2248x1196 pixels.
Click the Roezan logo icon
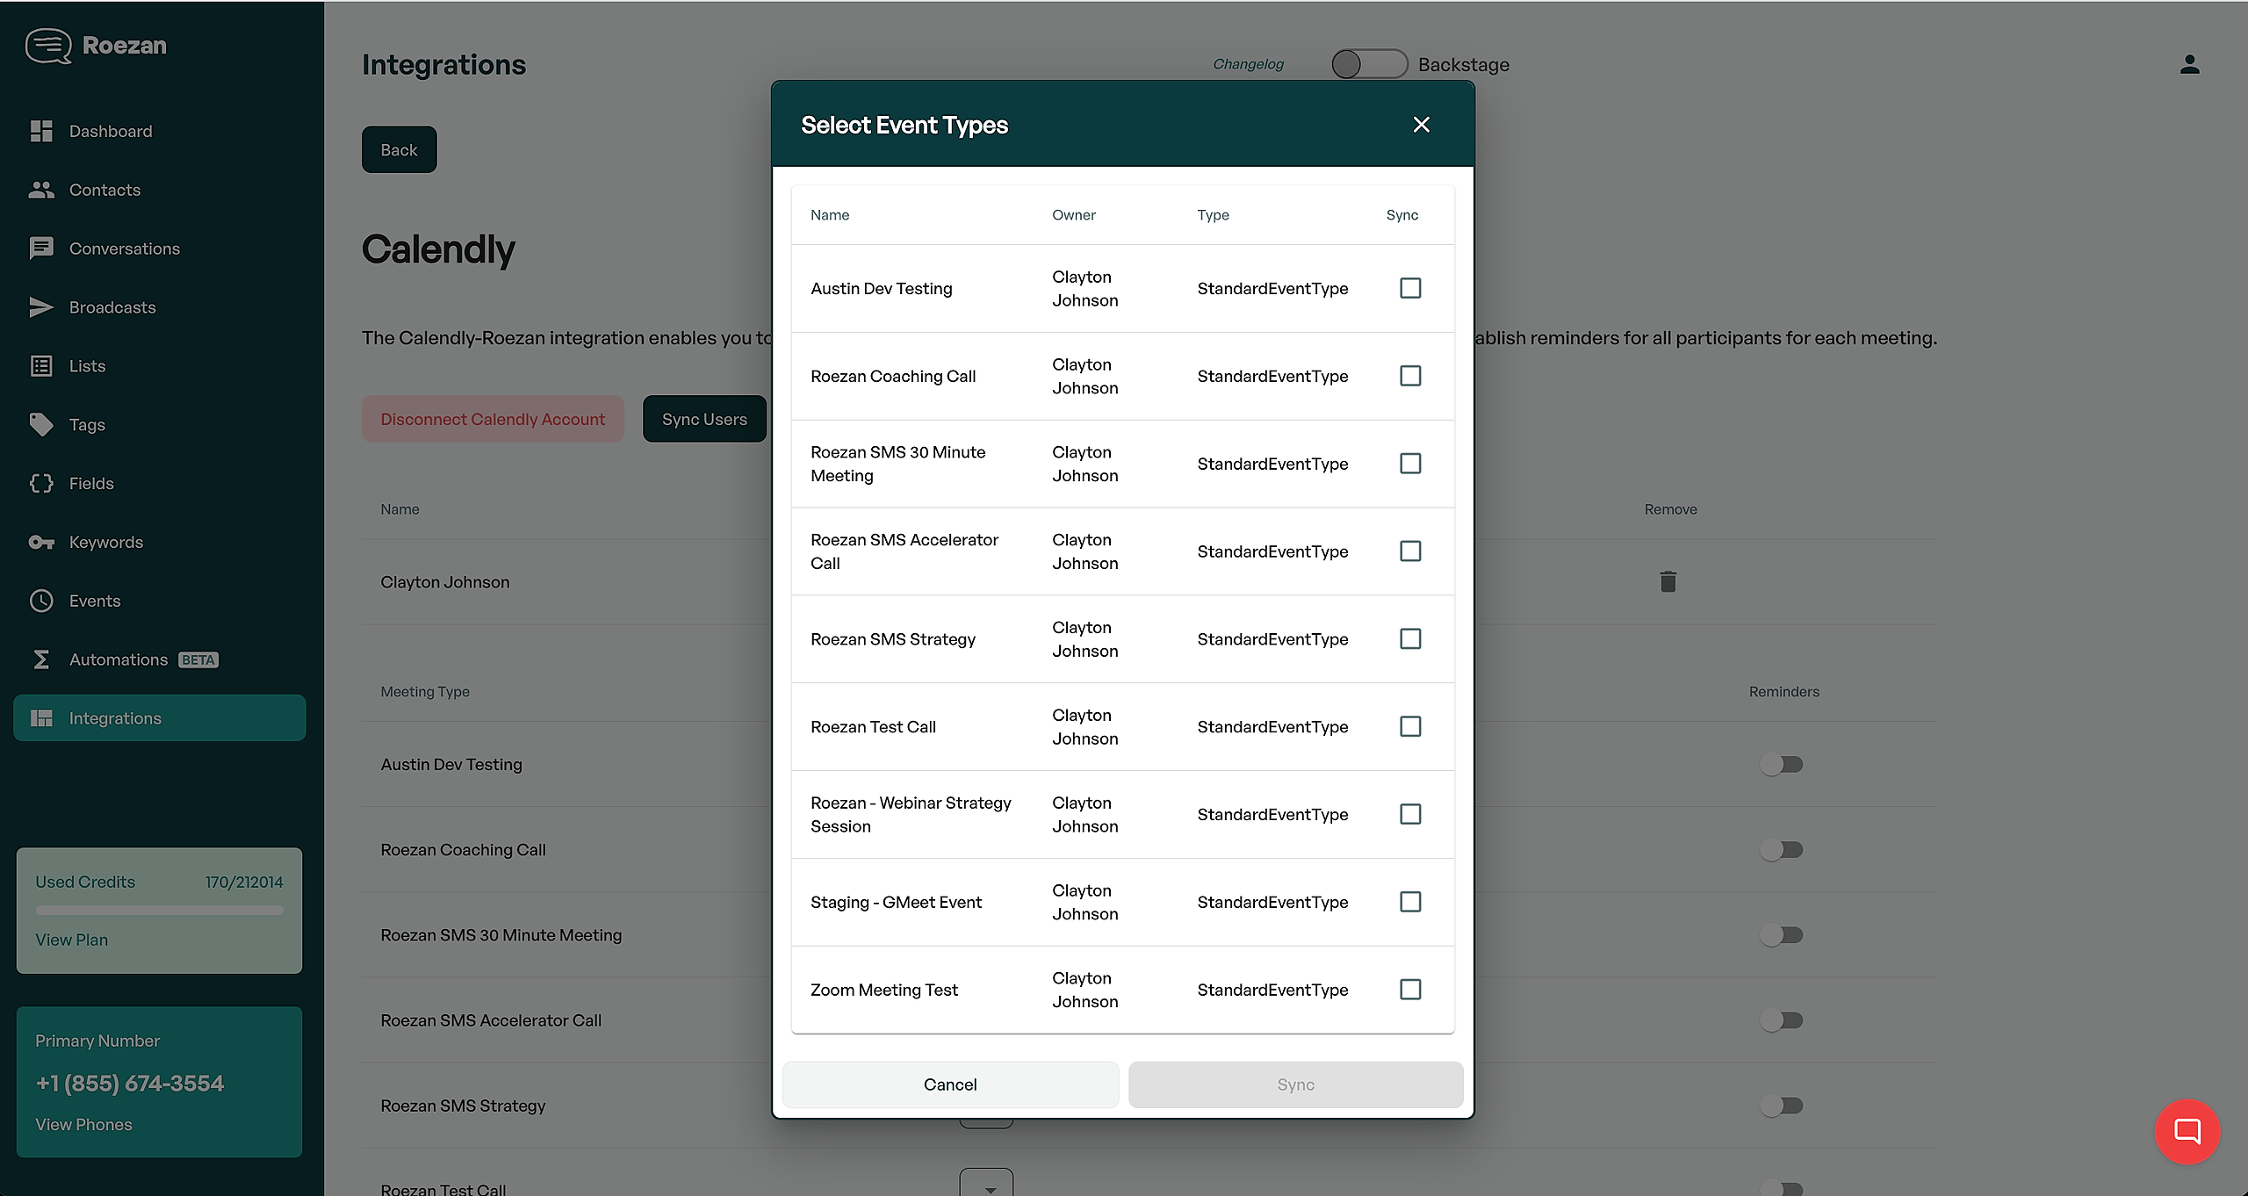(48, 46)
